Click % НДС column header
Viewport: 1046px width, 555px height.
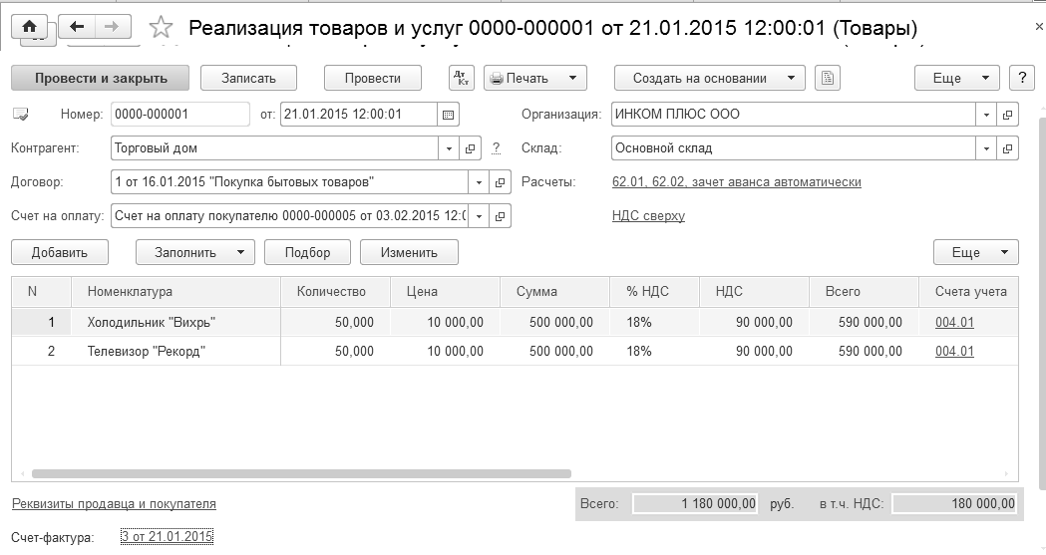pyautogui.click(x=654, y=292)
